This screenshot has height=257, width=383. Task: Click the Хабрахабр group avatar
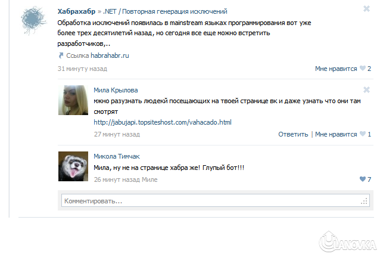[x=34, y=20]
